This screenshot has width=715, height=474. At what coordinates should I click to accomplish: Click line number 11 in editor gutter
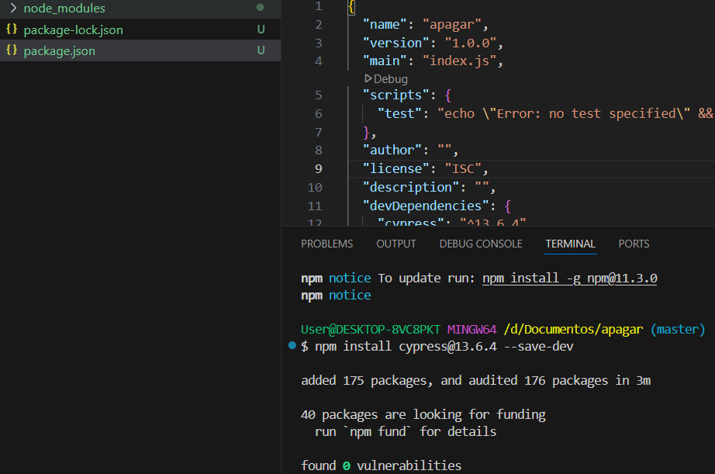point(315,206)
